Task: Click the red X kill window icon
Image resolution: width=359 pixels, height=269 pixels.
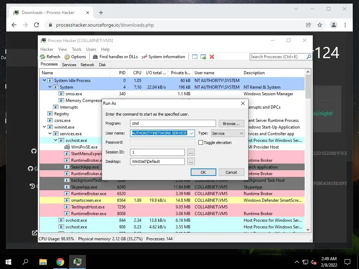Action: coord(212,57)
